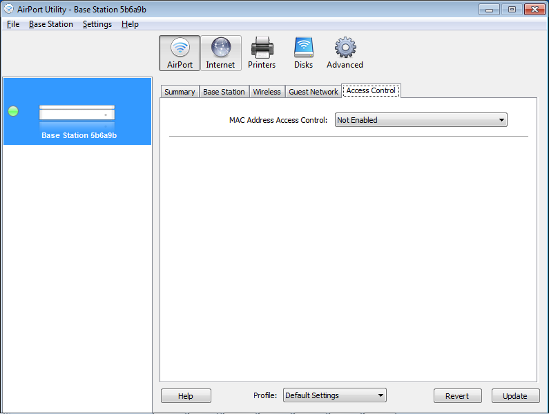Viewport: 549px width, 414px height.
Task: Click the Base Station 5b6a9b label
Action: [79, 135]
